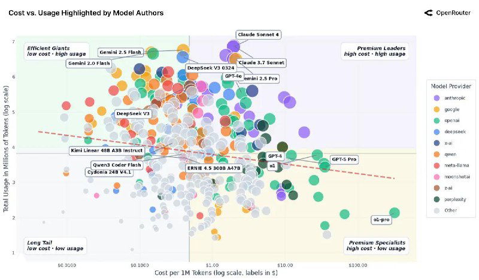The image size is (479, 280).
Task: Click the dark blue x-ai legend dot
Action: tap(438, 143)
